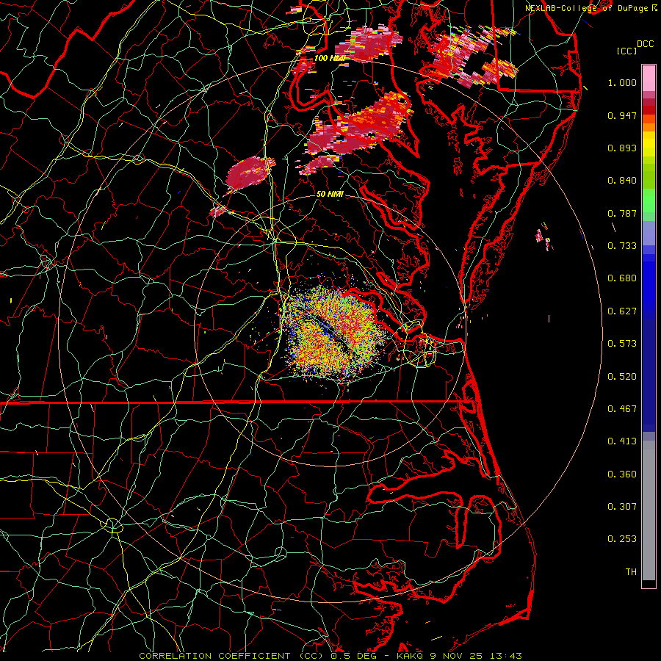Select the 0.840 legend value

click(622, 181)
